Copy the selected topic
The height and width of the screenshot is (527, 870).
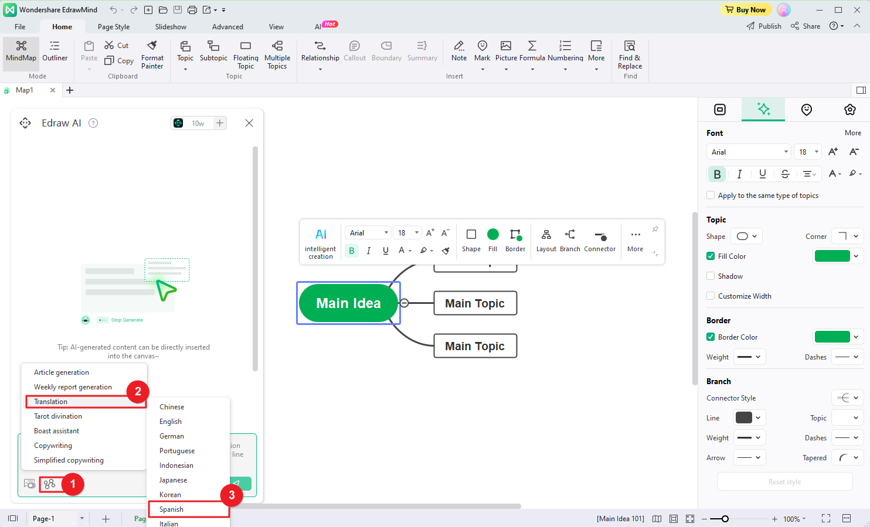point(119,60)
